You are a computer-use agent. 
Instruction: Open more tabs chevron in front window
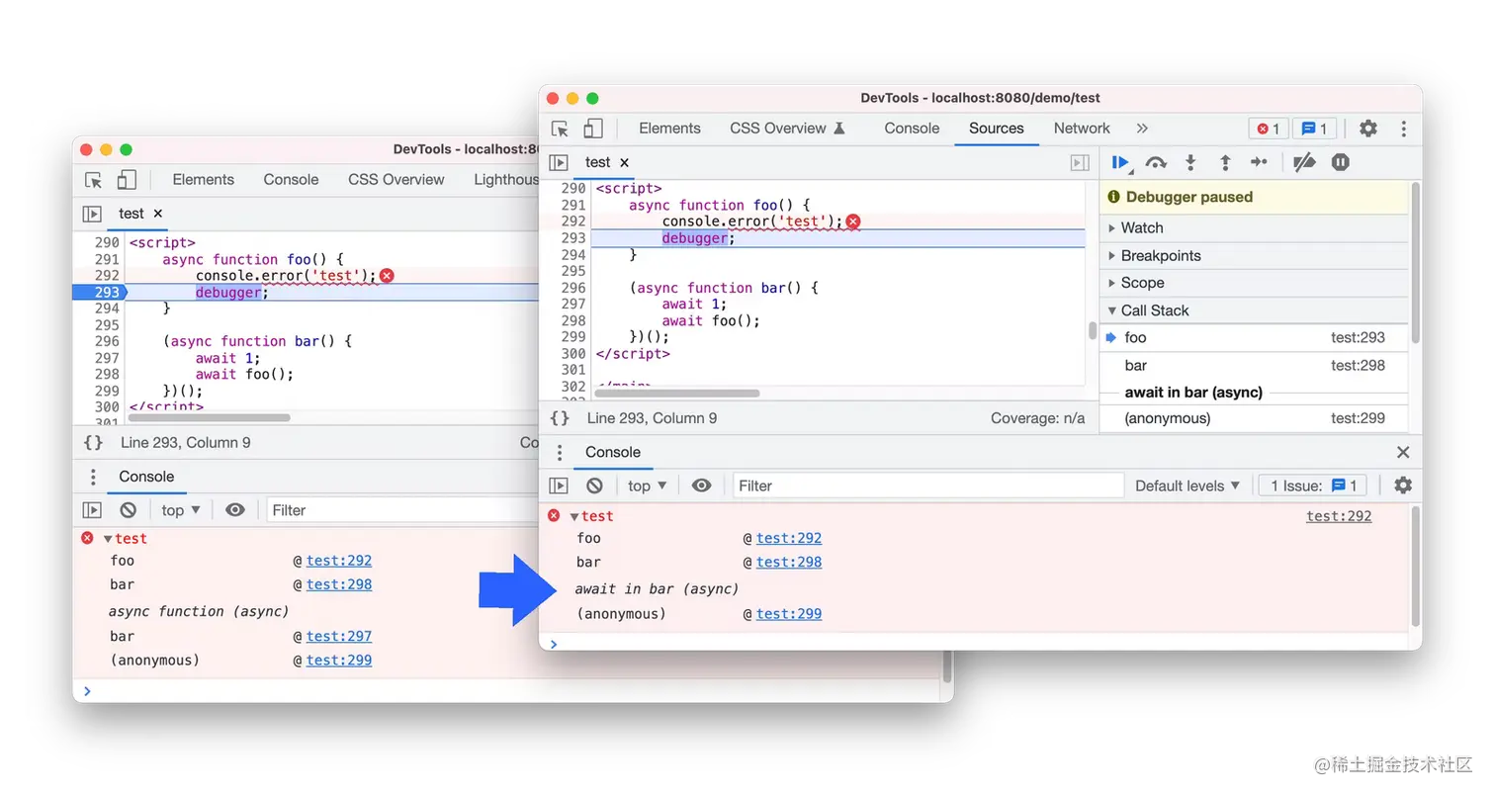[1142, 129]
